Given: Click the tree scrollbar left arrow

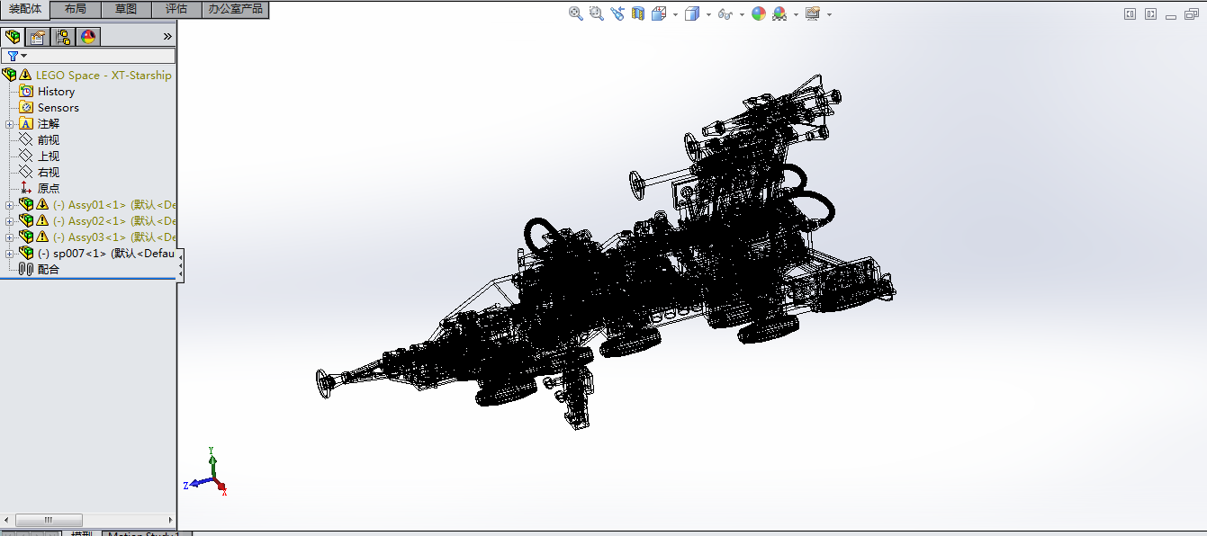Looking at the screenshot, I should click(x=6, y=521).
